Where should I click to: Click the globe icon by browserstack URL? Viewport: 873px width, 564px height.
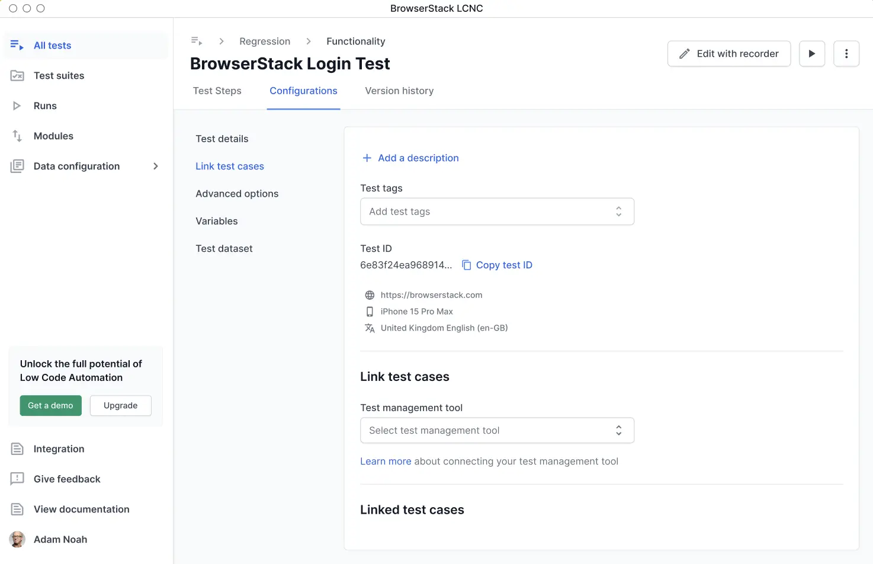pyautogui.click(x=370, y=295)
